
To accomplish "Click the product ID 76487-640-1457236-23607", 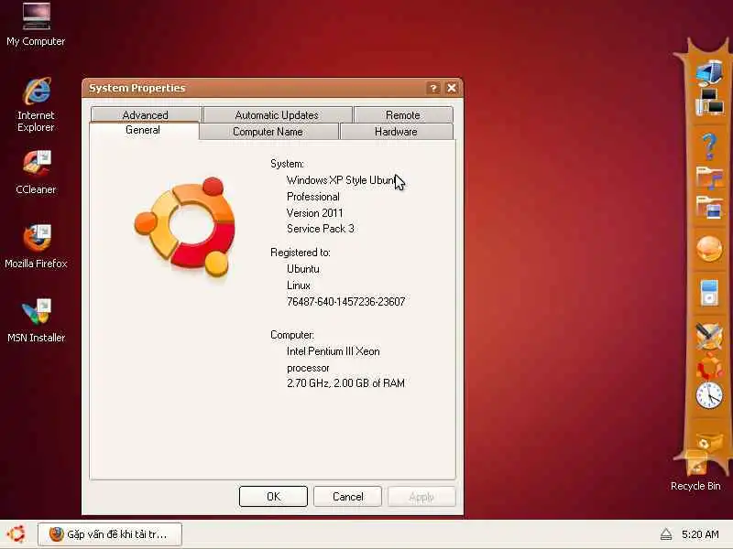I will coord(346,302).
